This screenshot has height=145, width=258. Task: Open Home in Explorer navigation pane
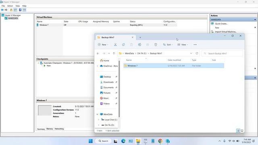[x=106, y=61]
